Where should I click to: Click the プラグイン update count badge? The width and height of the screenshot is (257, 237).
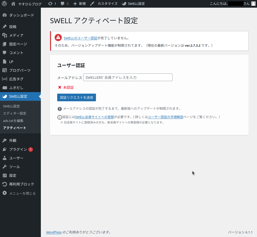pos(31,149)
